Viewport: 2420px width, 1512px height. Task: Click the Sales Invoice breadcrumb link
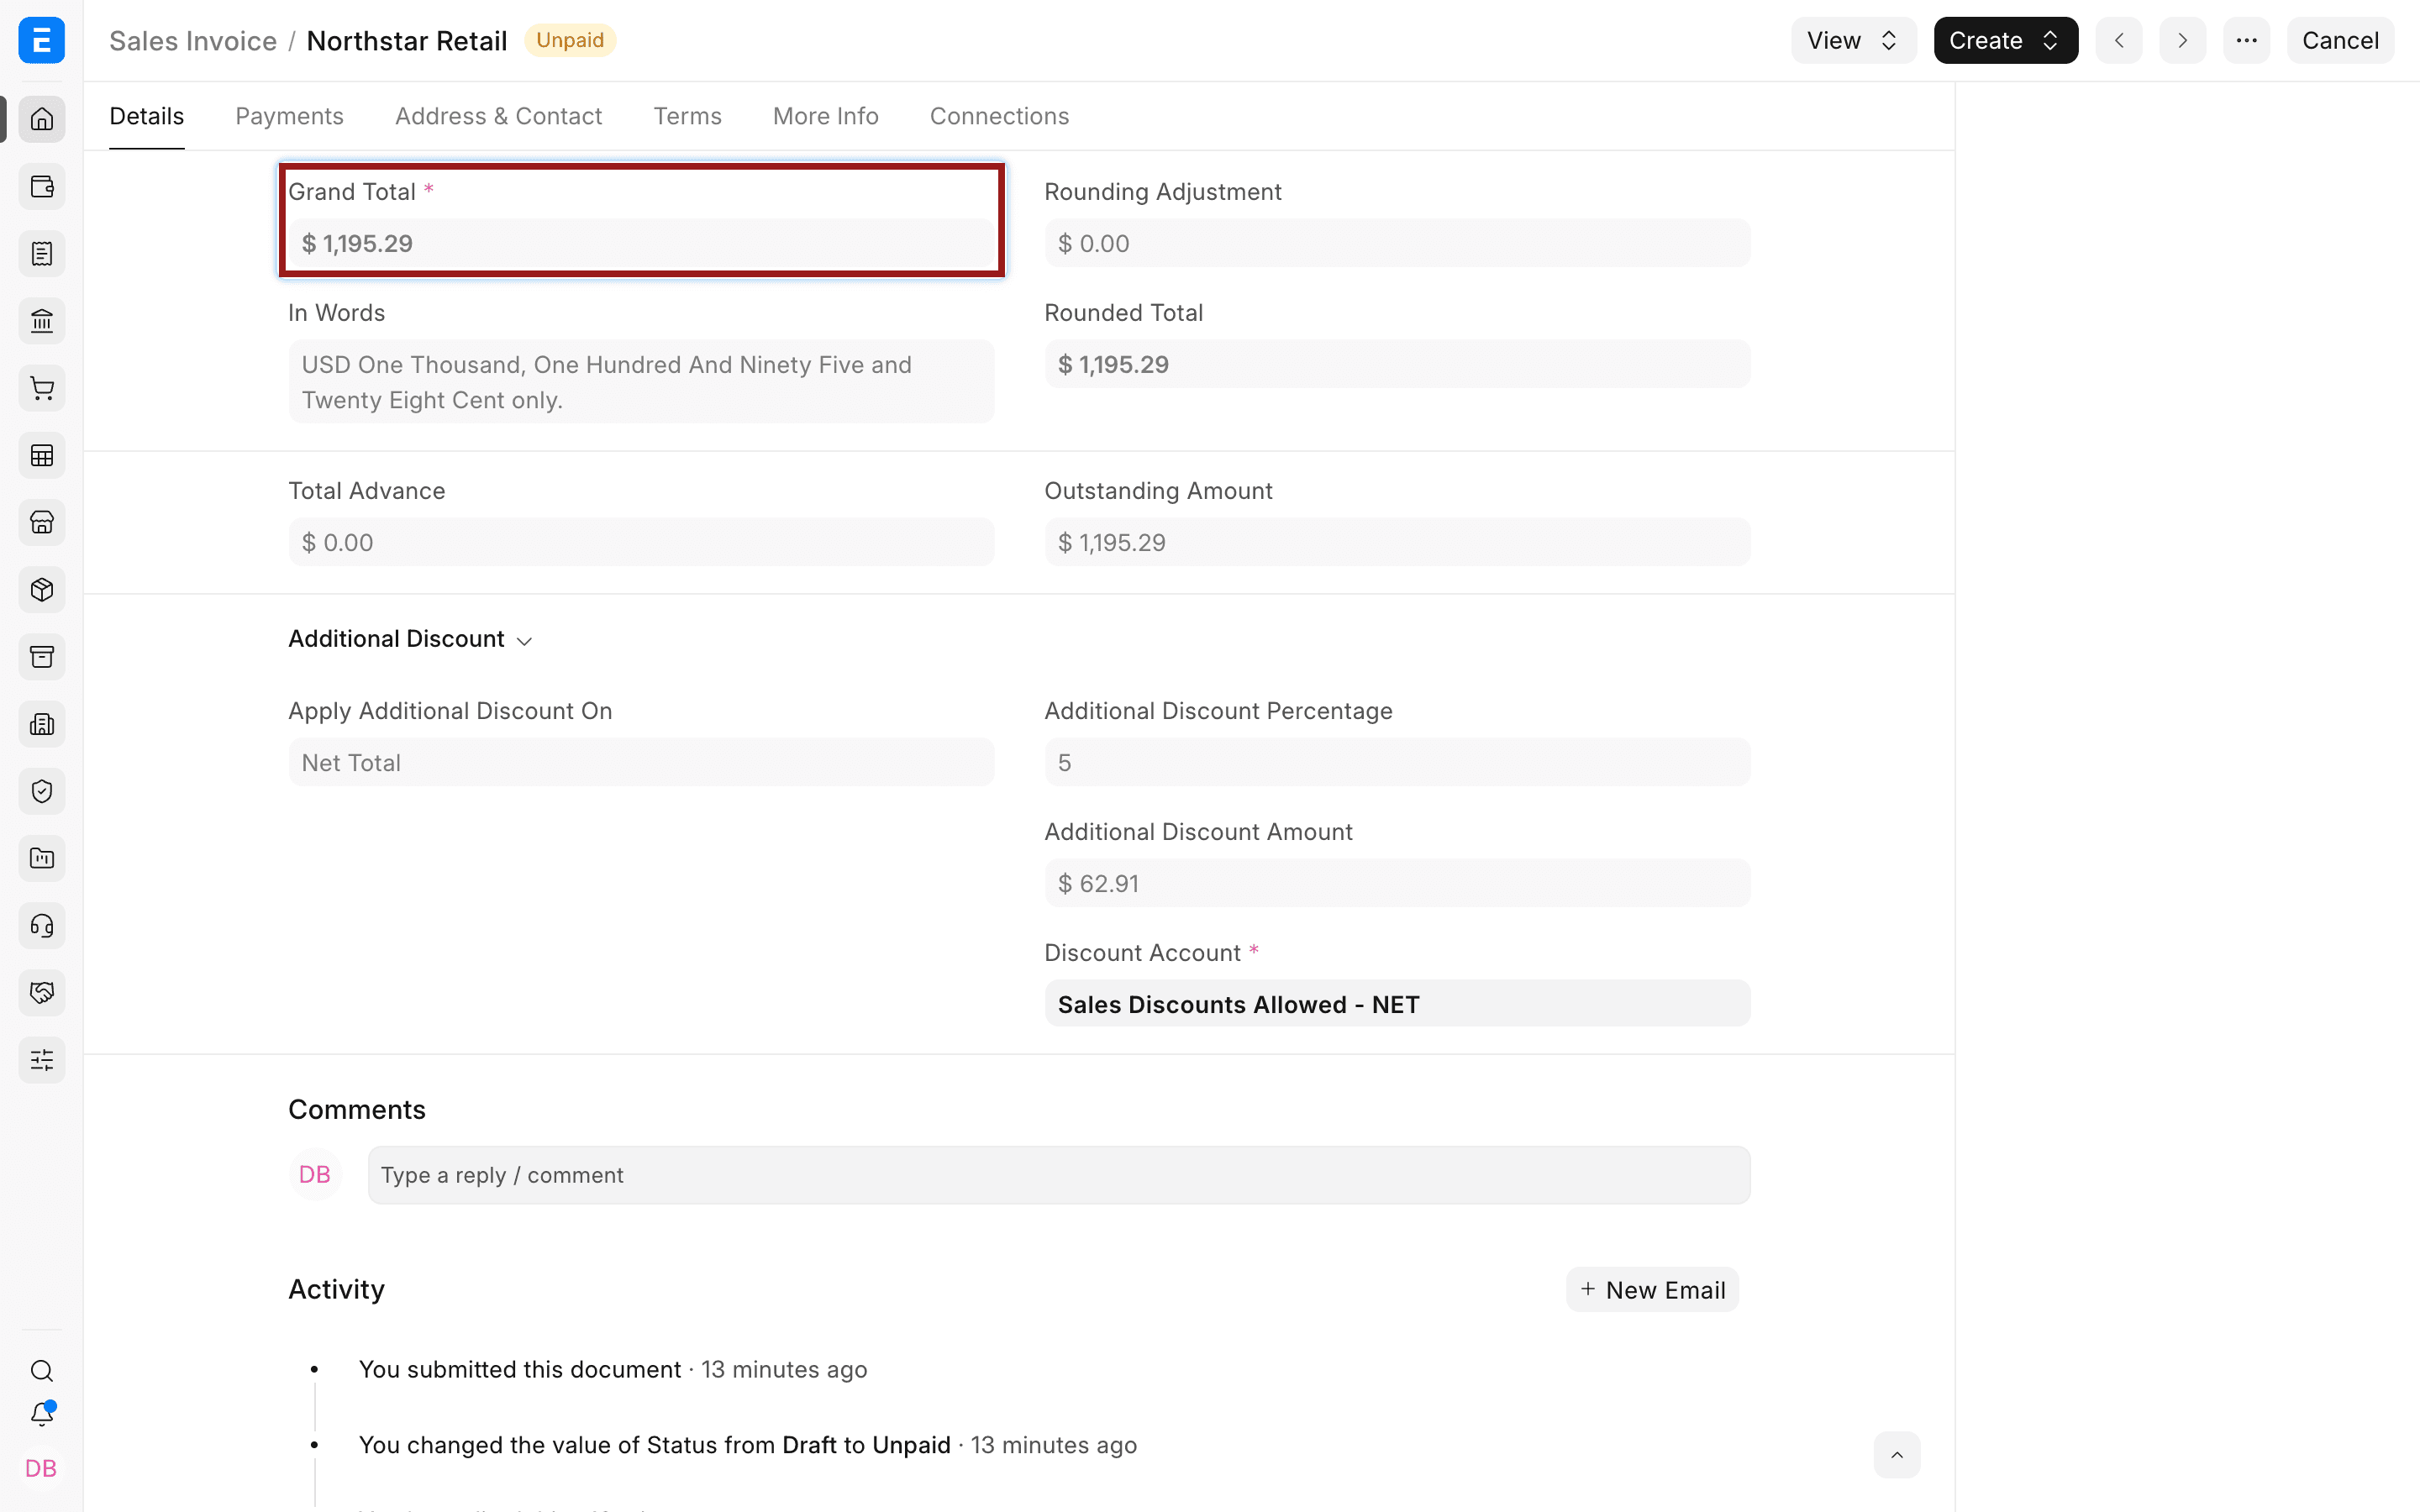tap(193, 40)
